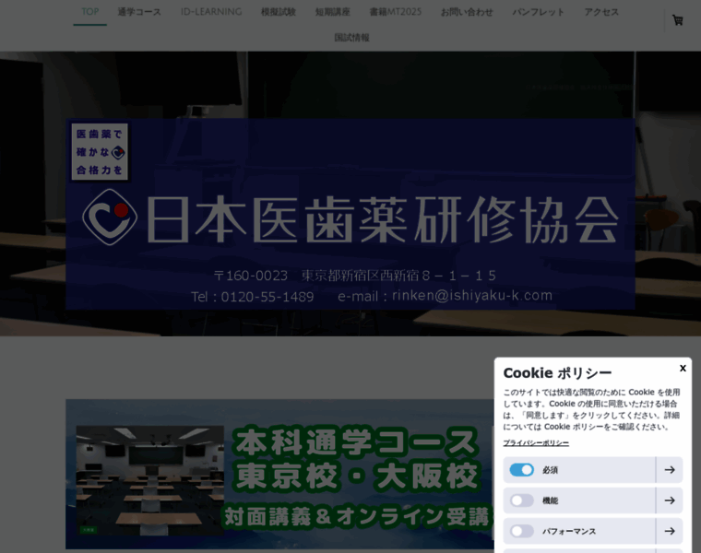Screen dimensions: 701x553
Task: Go to the 模擬試験 page
Action: [x=279, y=12]
